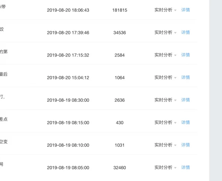Open 实时分析 dropdown for 08:10:00 row
Viewport: 222px width, 181px height.
click(165, 145)
